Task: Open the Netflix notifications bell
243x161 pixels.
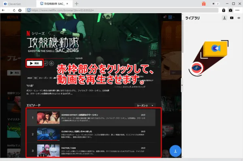Action: pos(165,17)
